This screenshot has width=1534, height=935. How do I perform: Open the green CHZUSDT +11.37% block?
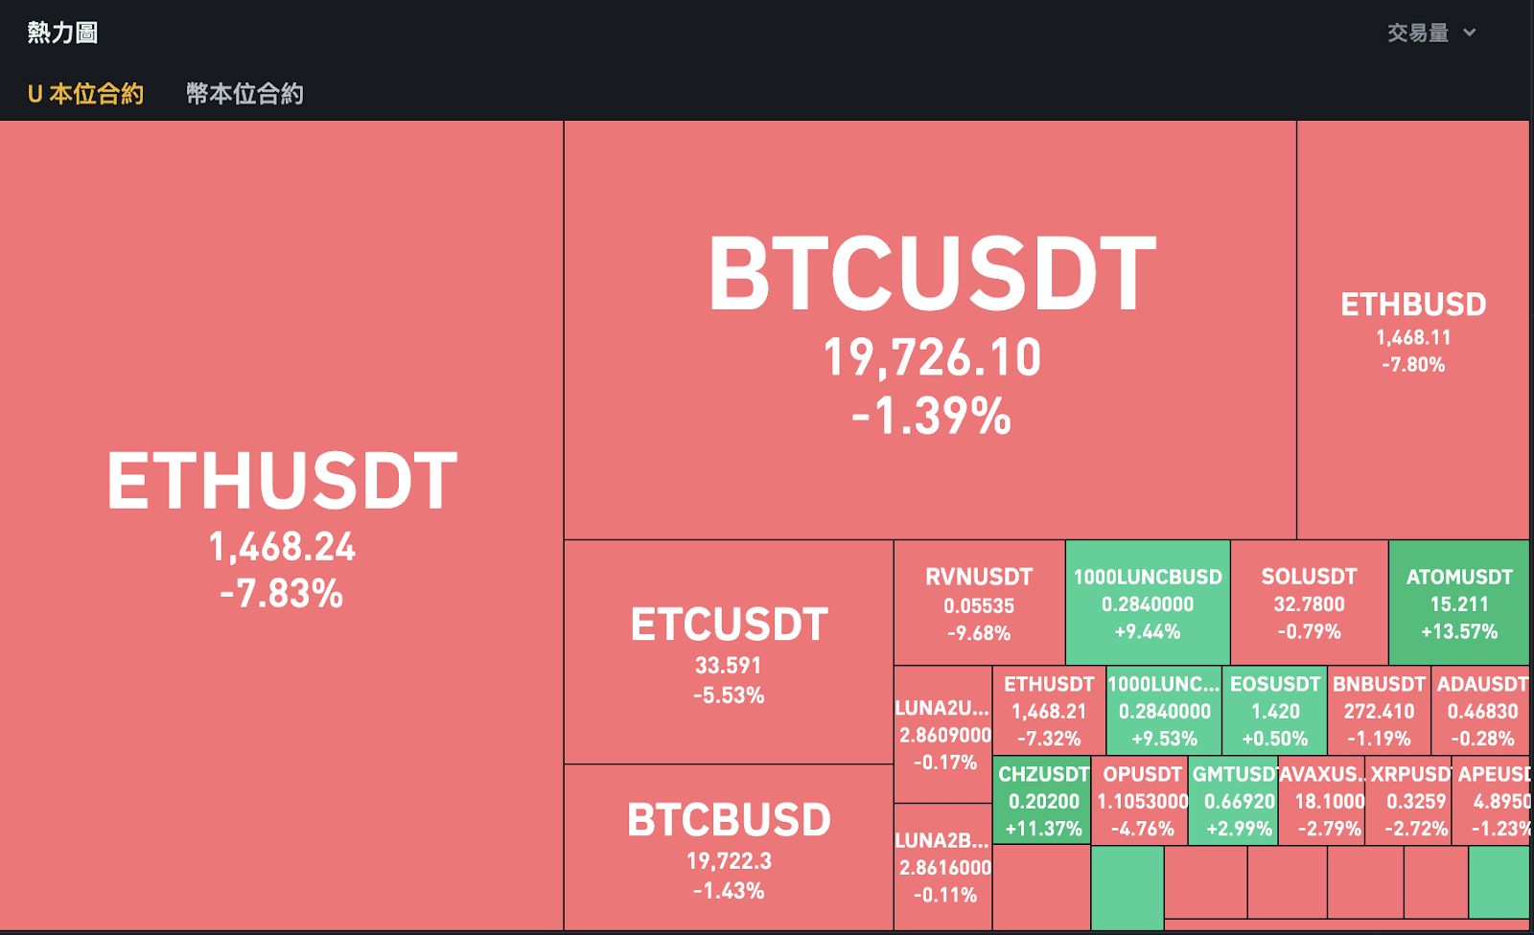[x=1043, y=801]
